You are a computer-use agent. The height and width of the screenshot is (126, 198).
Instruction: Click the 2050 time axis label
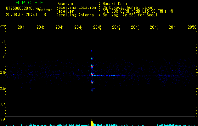[192, 27]
